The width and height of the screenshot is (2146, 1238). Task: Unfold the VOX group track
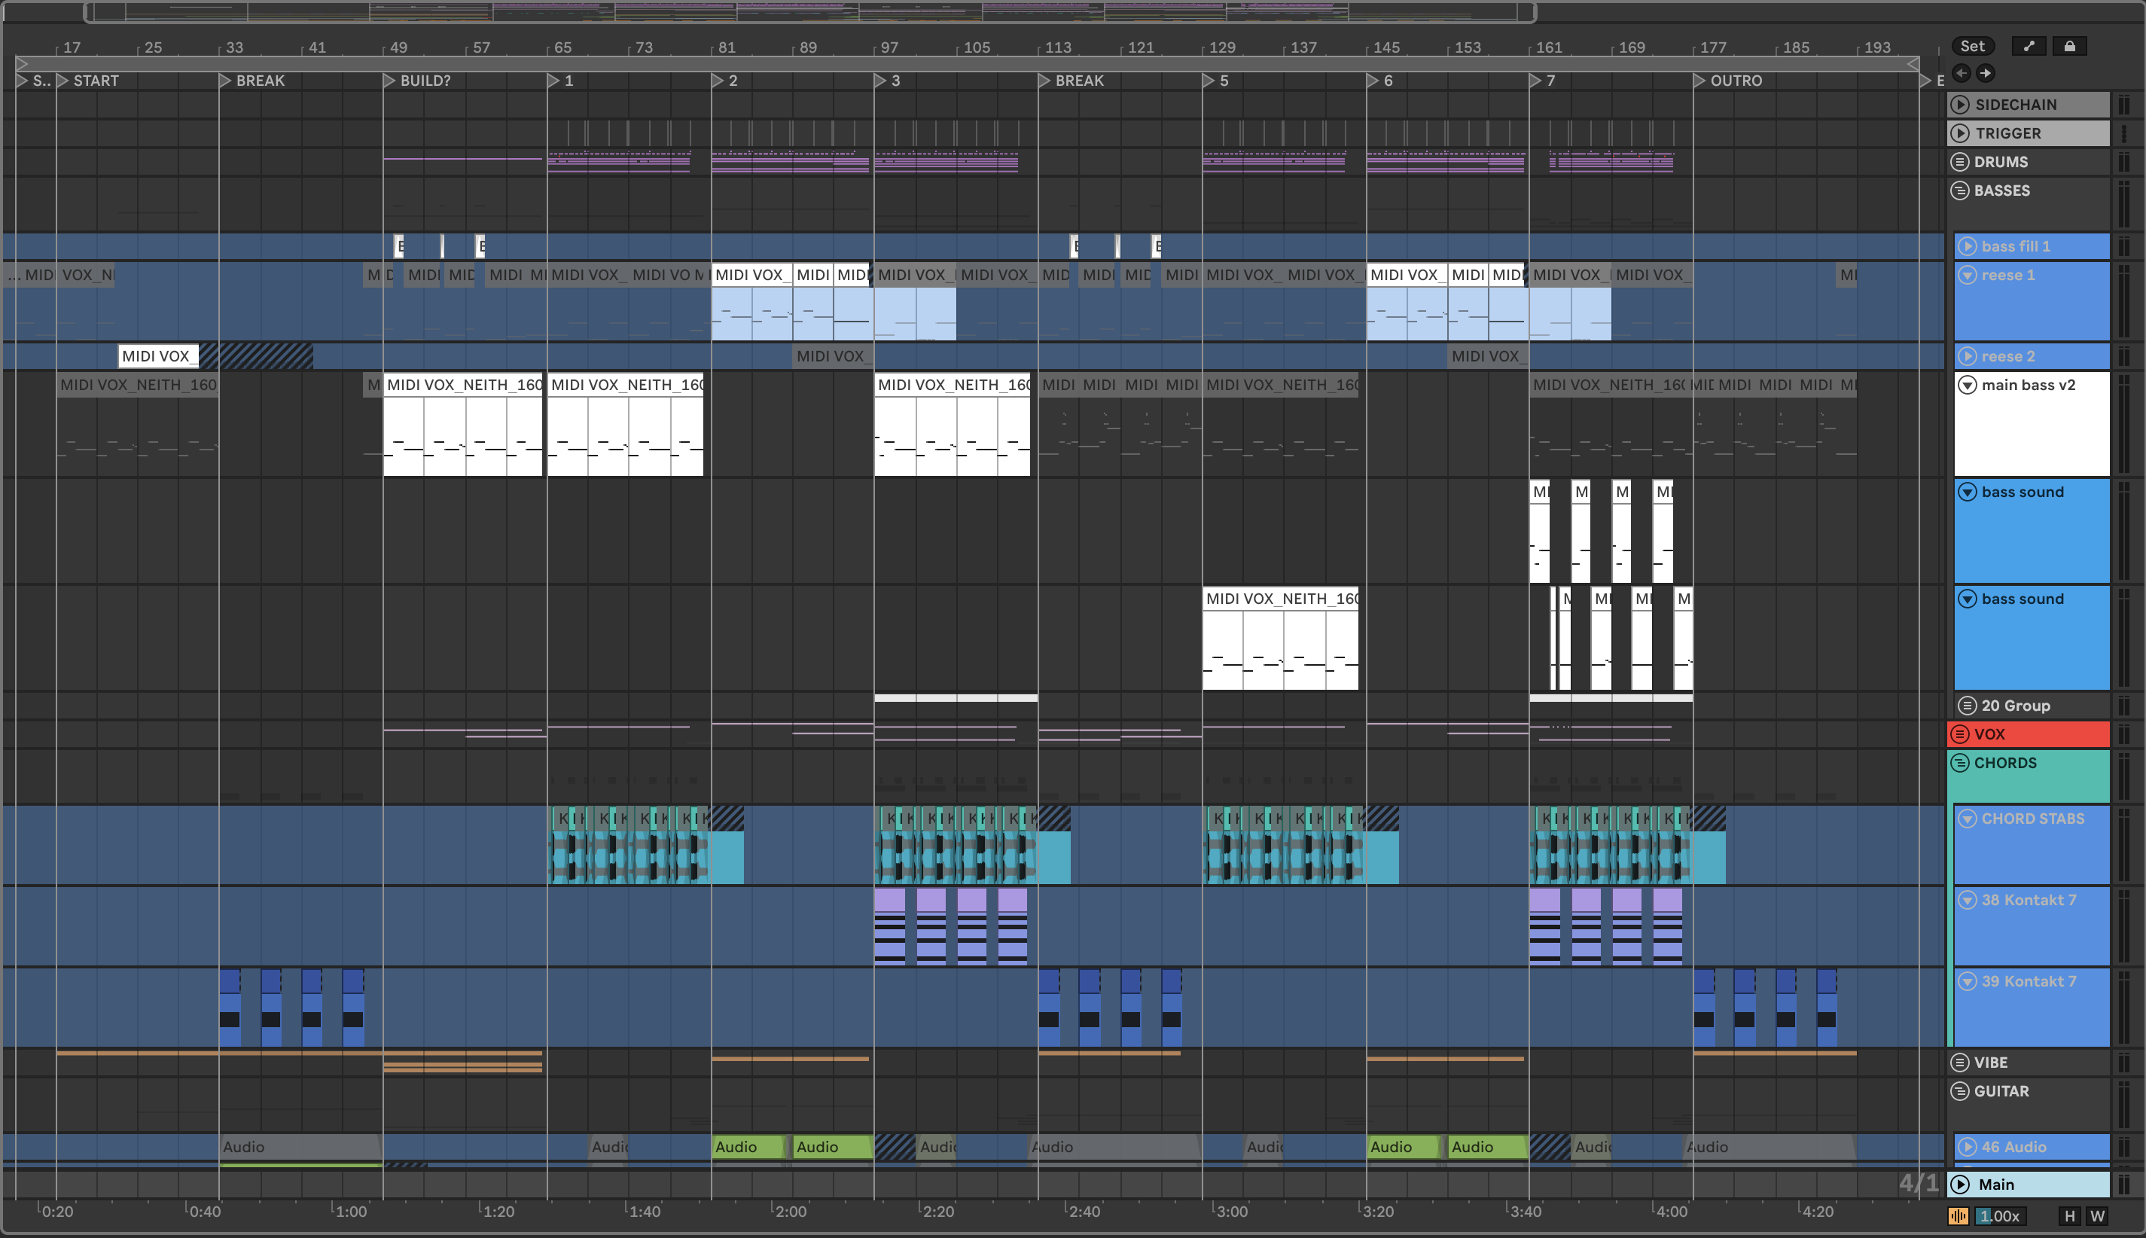tap(1960, 733)
